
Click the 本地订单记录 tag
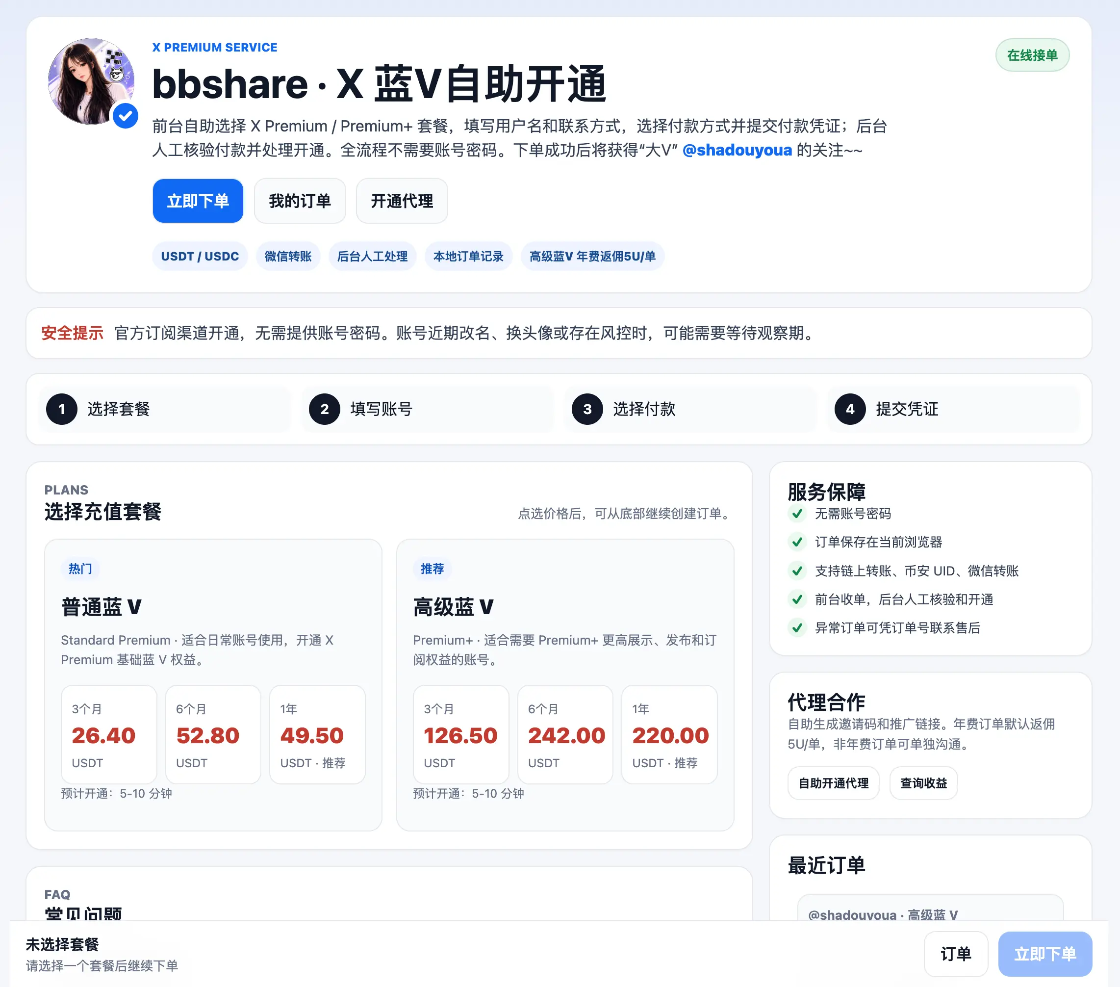468,256
